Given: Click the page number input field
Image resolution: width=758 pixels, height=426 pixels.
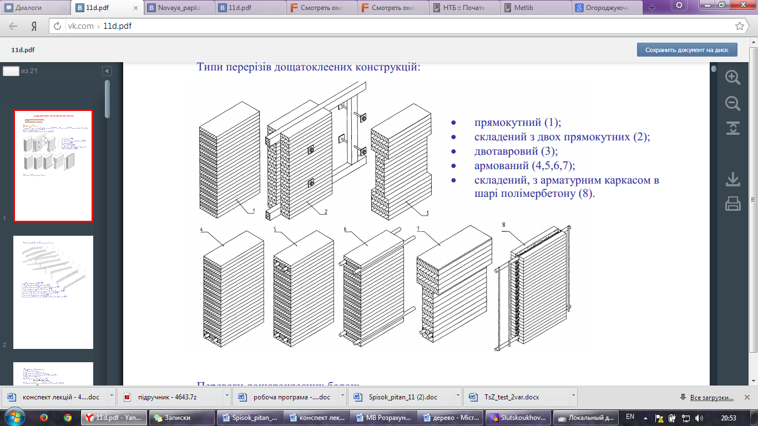Looking at the screenshot, I should click(11, 71).
